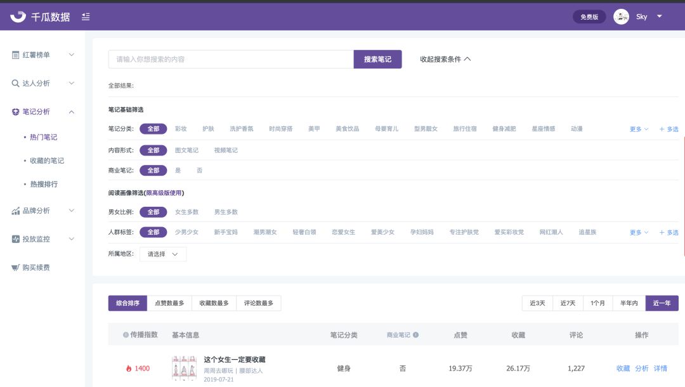Click the 品牌分析 chart icon
The image size is (685, 387).
[x=15, y=211]
